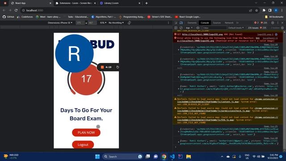The width and height of the screenshot is (286, 161).
Task: Open the 93% zoom dropdown
Action: click(103, 23)
